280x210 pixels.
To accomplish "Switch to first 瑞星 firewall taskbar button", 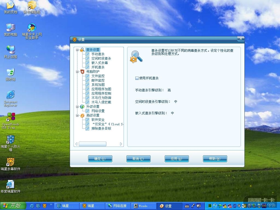I will point(66,206).
